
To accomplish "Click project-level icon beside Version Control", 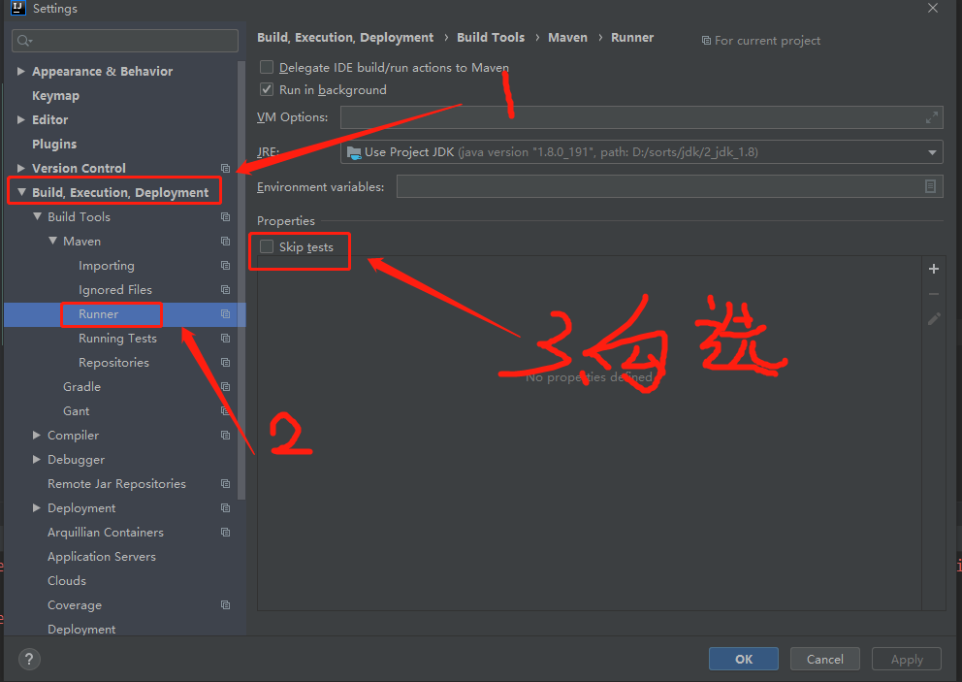I will click(x=225, y=168).
